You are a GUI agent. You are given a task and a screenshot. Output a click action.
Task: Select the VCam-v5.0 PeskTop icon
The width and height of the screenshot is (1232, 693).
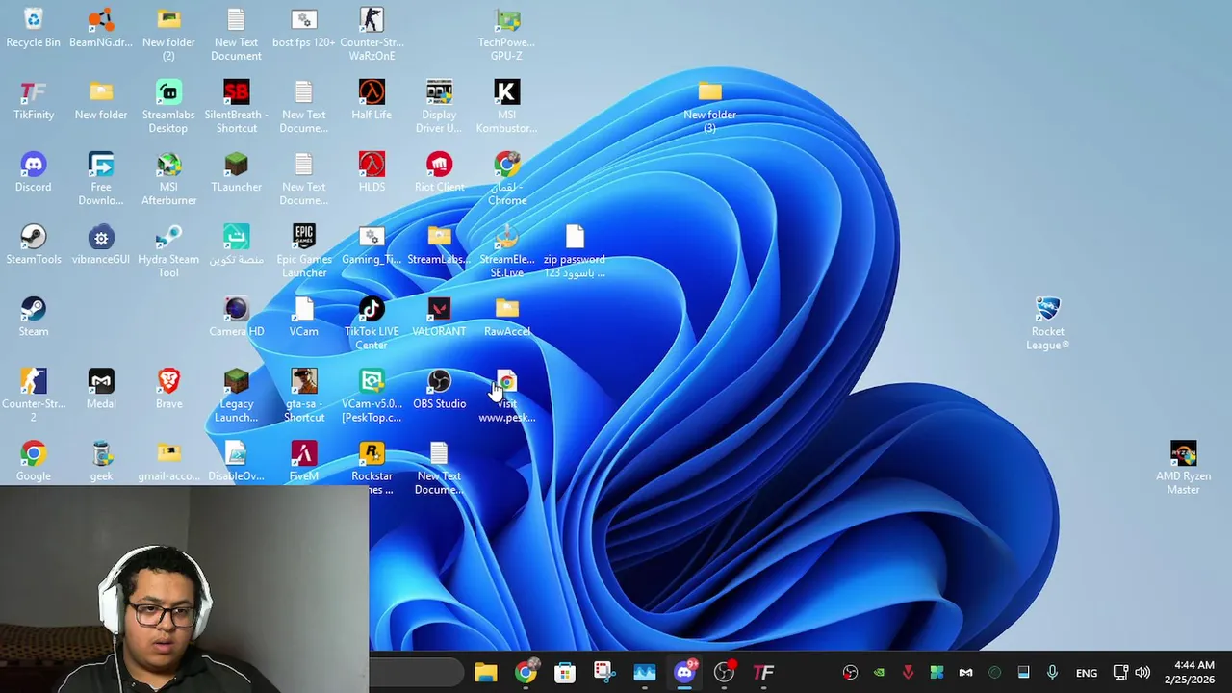point(372,396)
